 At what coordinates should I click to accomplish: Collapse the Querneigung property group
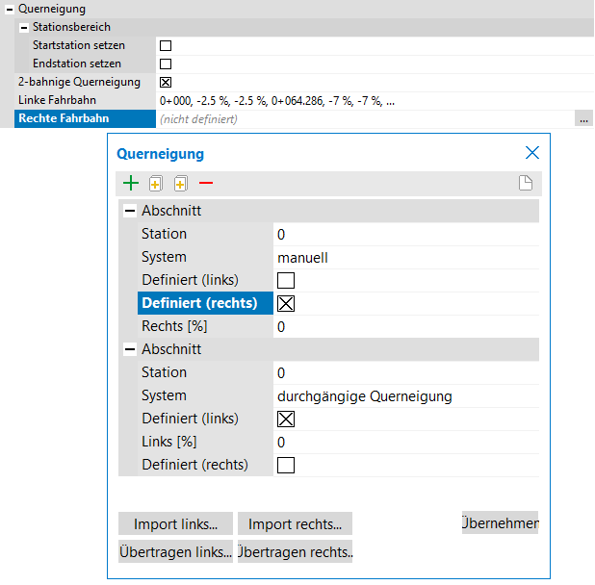[9, 9]
